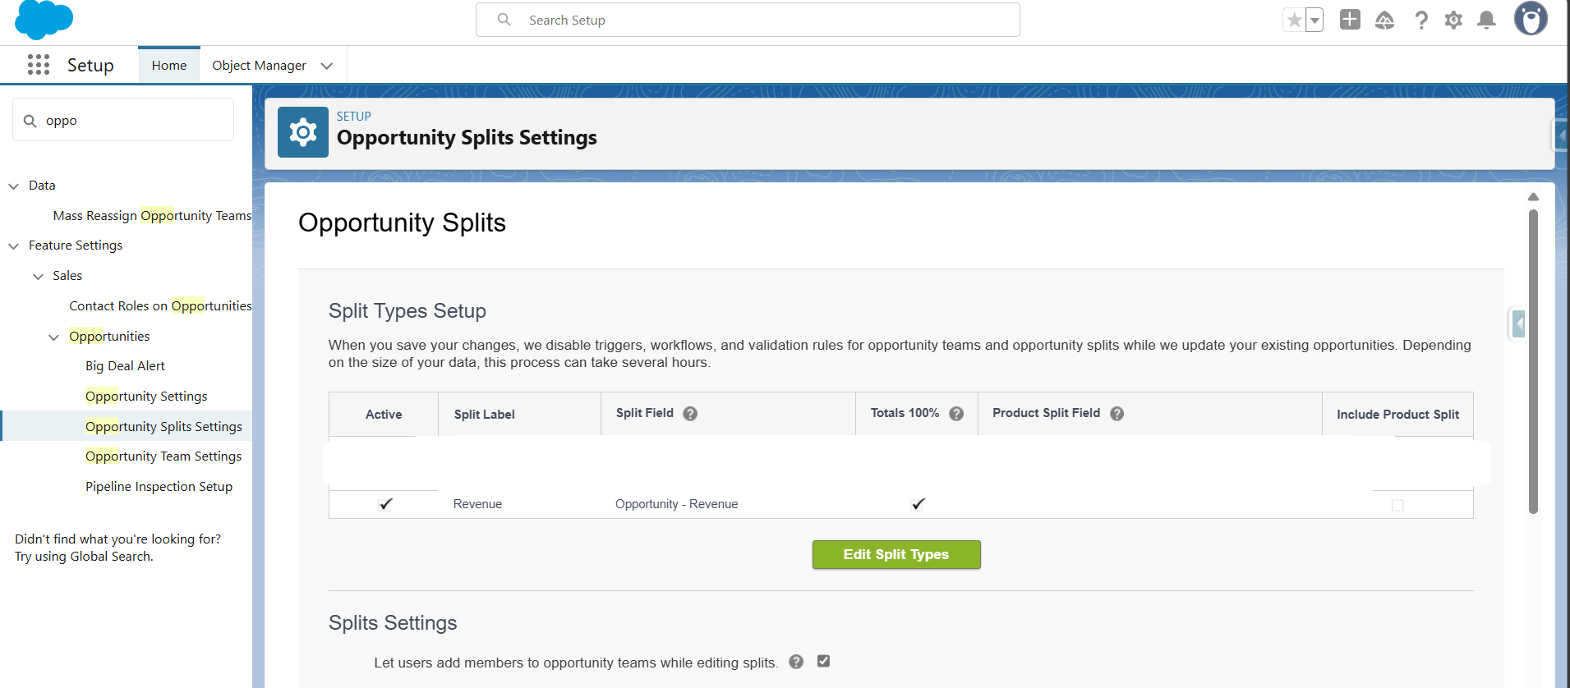Click the Edit Split Types button
The height and width of the screenshot is (688, 1570).
click(x=896, y=554)
